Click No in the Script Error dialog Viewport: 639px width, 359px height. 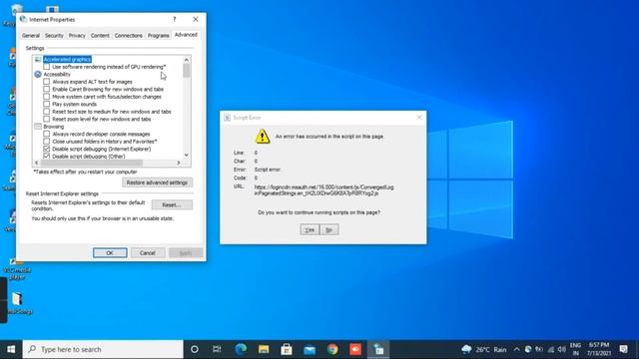click(328, 229)
